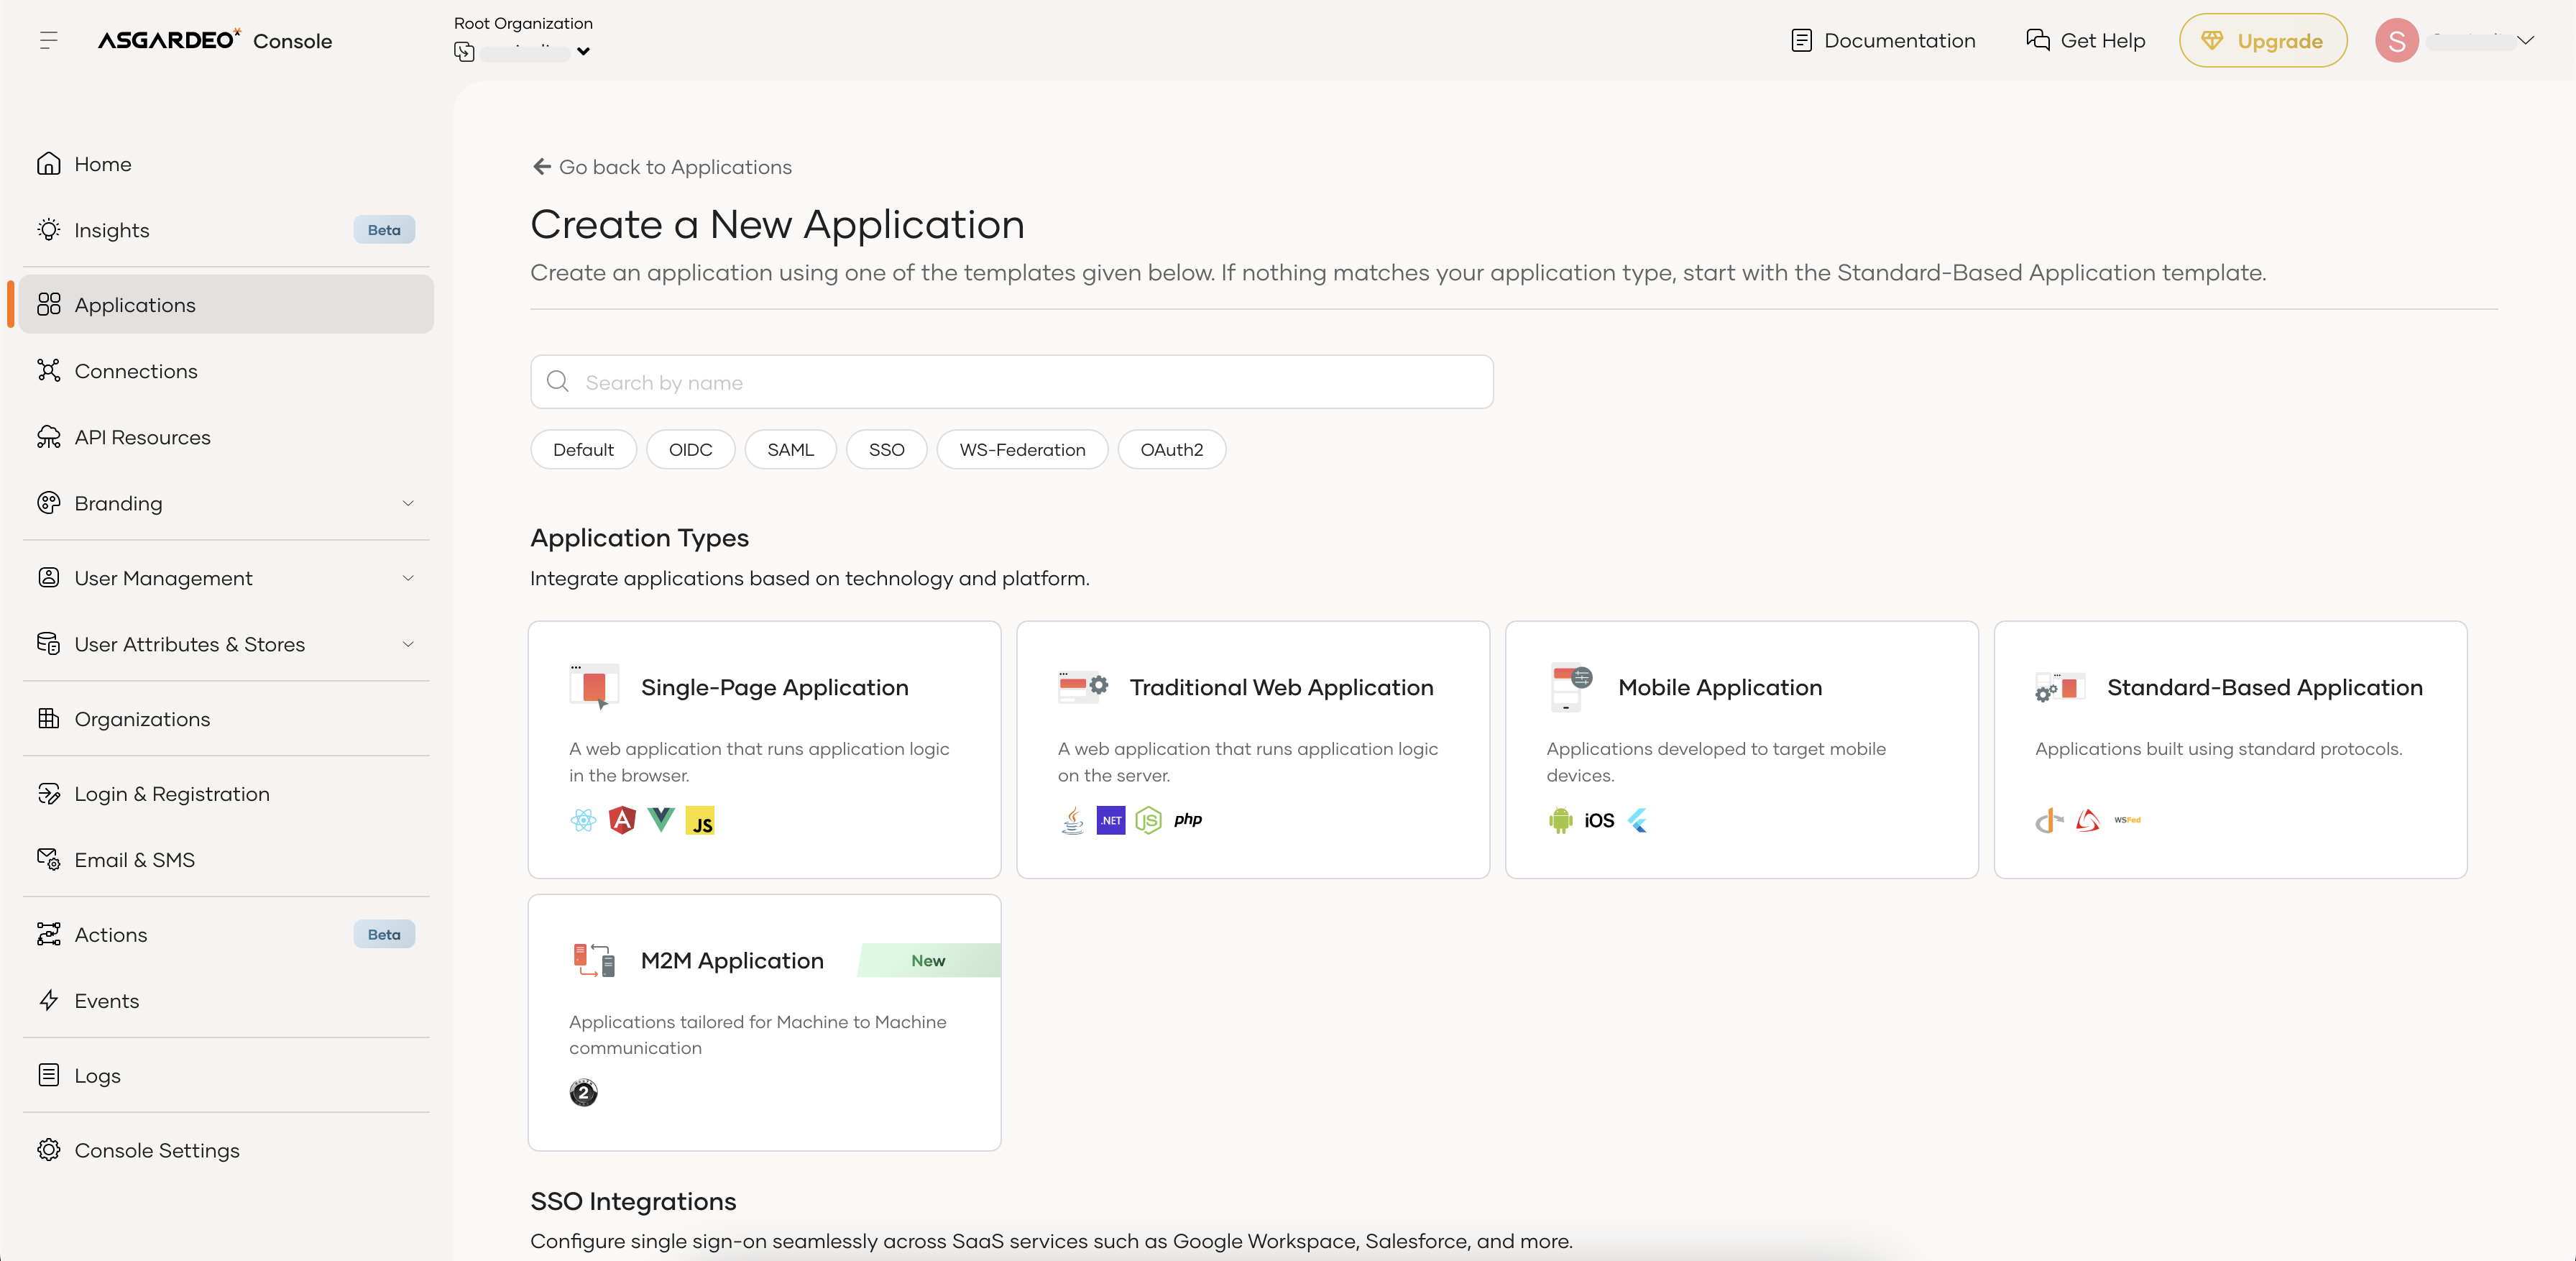Click the back arrow icon
This screenshot has width=2576, height=1261.
542,167
